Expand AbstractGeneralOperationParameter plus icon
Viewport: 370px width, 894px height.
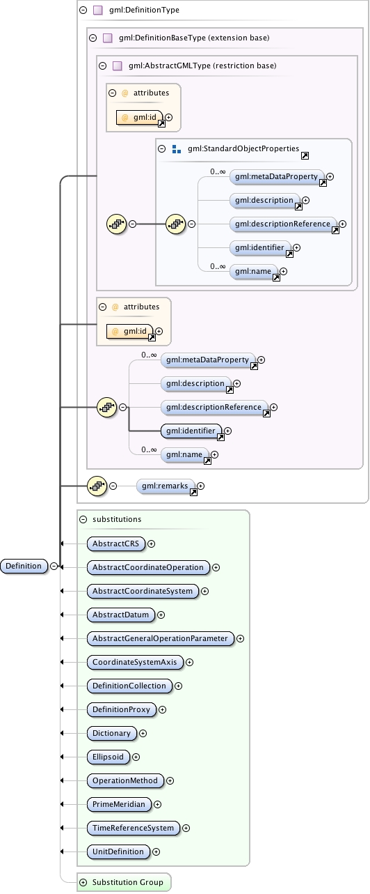[x=240, y=638]
